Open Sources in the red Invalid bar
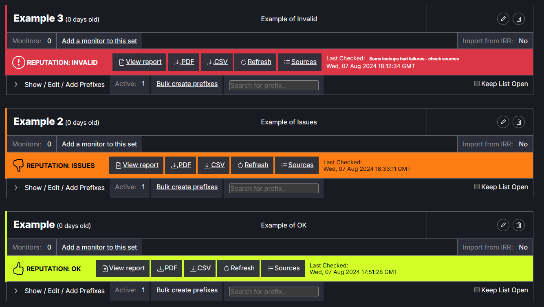Image resolution: width=544 pixels, height=307 pixels. 300,62
